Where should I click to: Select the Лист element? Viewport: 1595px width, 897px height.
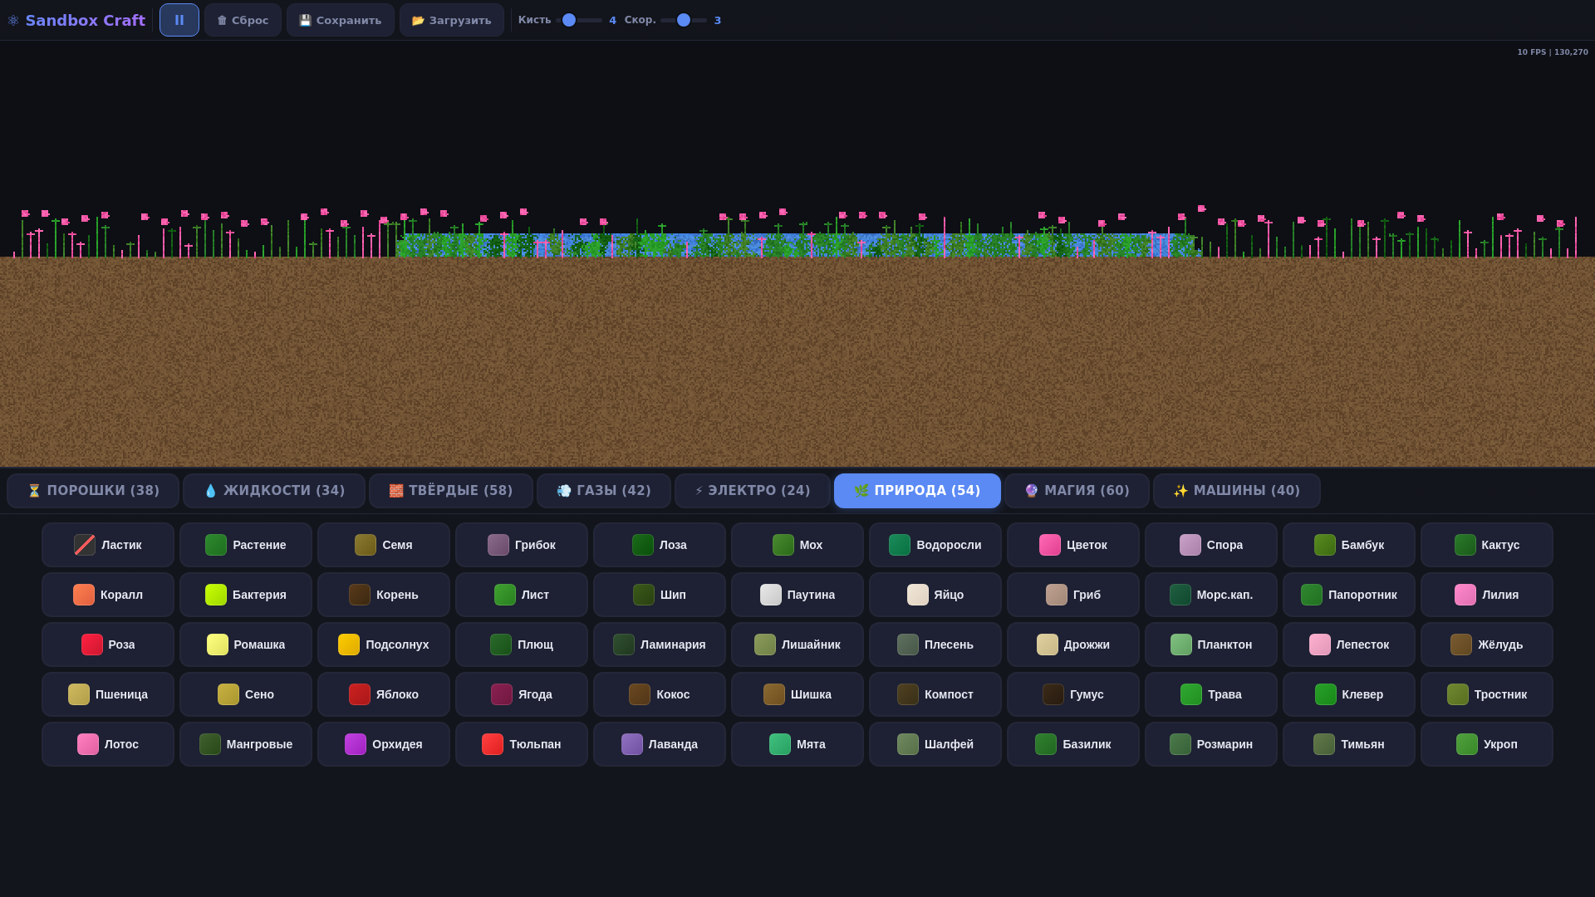[x=522, y=595]
